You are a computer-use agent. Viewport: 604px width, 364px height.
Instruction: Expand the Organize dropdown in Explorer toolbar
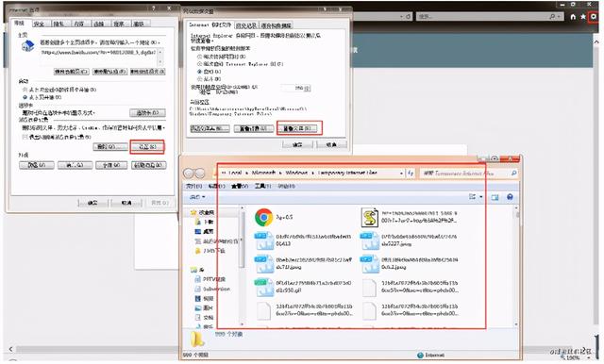coord(197,197)
